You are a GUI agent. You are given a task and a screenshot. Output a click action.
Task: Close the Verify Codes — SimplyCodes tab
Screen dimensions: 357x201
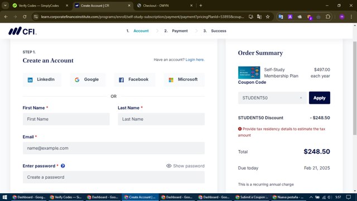click(x=67, y=6)
